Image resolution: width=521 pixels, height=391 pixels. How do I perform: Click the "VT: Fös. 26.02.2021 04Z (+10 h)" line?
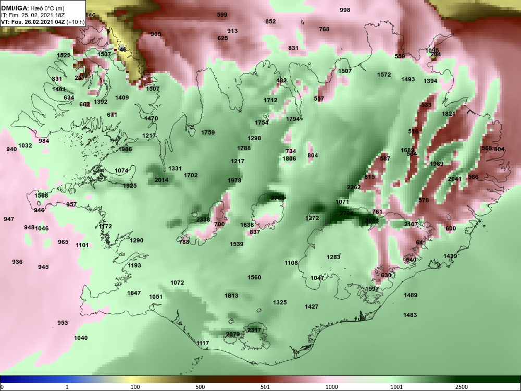pyautogui.click(x=43, y=22)
